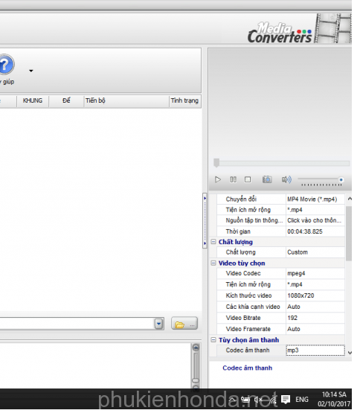Image resolution: width=360 pixels, height=416 pixels.
Task: Click the Tình trạng column header
Action: pos(184,100)
